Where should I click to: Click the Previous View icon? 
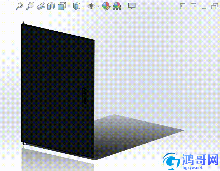coord(41,6)
